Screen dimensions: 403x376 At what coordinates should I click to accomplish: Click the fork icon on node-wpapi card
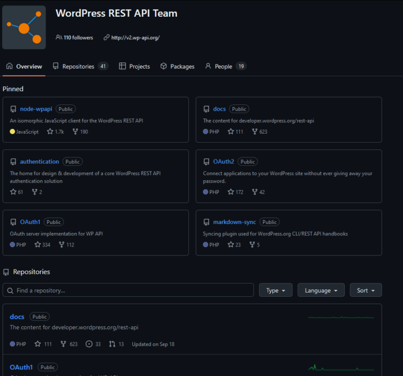pos(76,132)
